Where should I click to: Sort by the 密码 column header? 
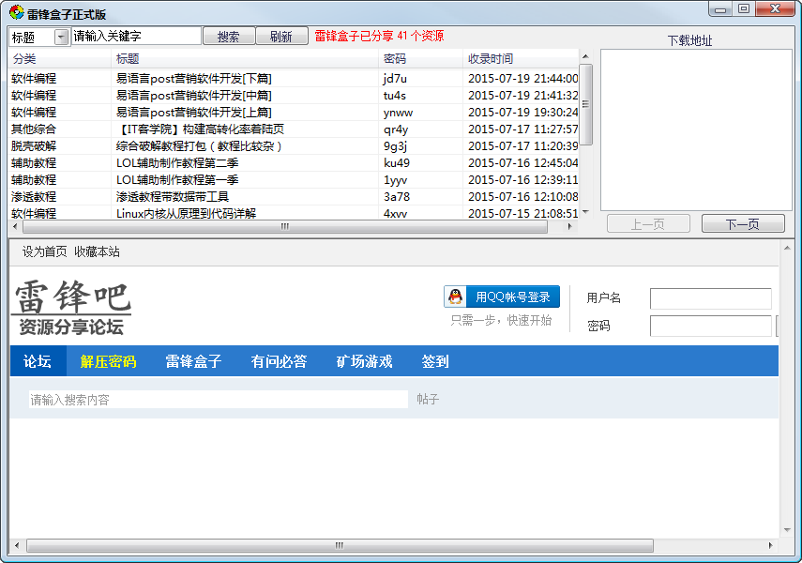click(x=421, y=59)
